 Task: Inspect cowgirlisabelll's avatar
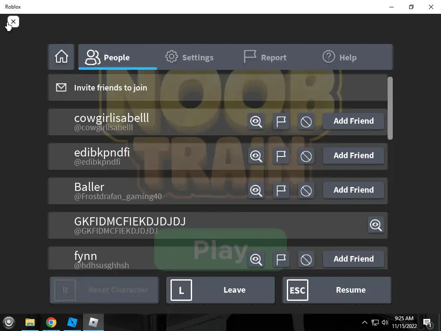[256, 122]
